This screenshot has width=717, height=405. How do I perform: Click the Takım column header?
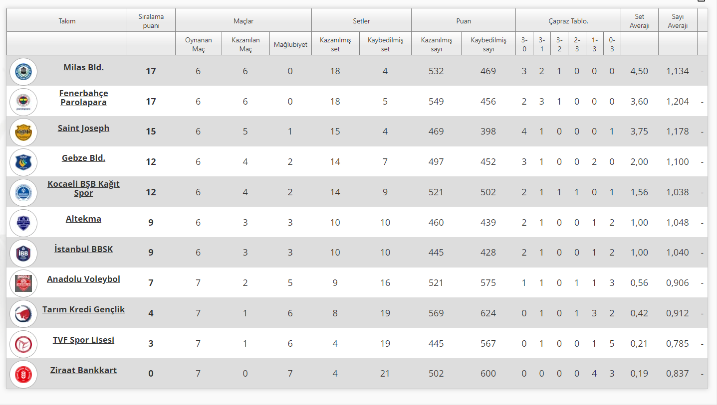(67, 21)
